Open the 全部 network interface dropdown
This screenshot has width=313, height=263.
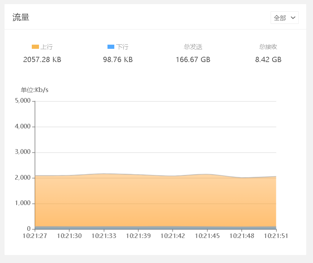point(285,18)
